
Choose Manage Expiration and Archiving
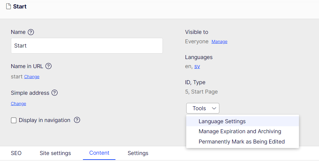(x=240, y=131)
